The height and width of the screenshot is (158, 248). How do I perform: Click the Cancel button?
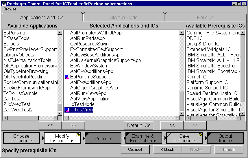135,149
